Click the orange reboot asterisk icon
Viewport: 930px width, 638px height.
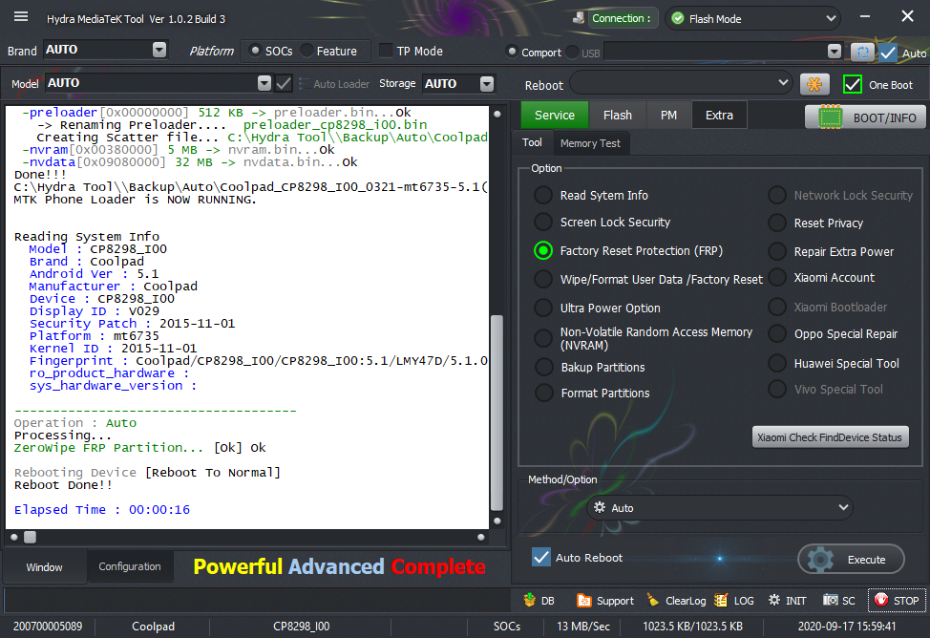coord(814,84)
